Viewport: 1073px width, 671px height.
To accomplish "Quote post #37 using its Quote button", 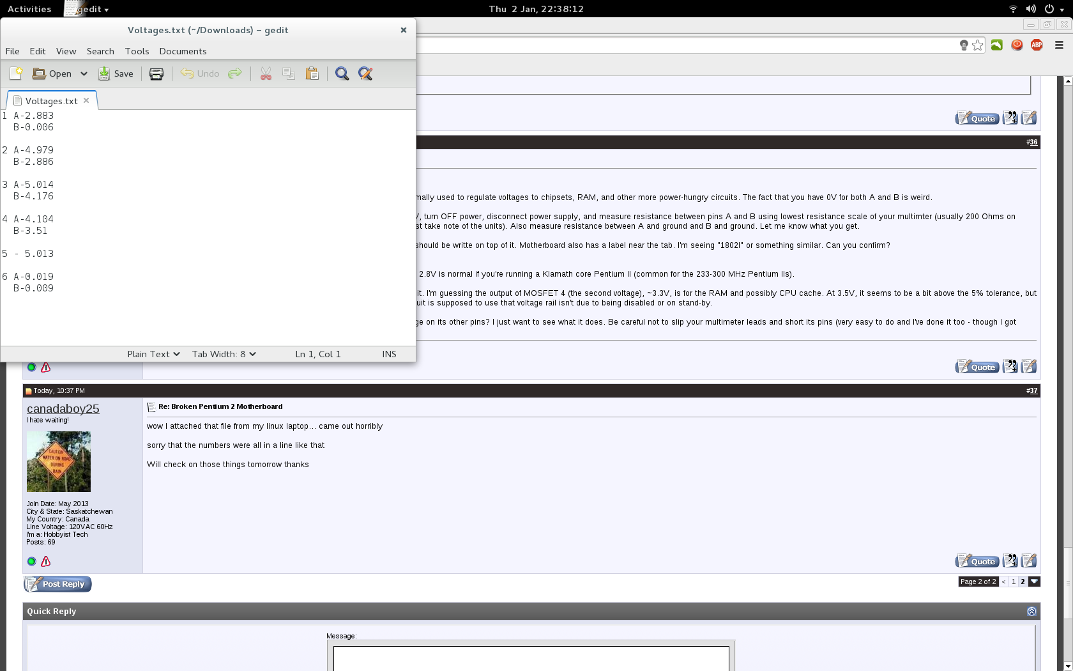I will pyautogui.click(x=977, y=561).
